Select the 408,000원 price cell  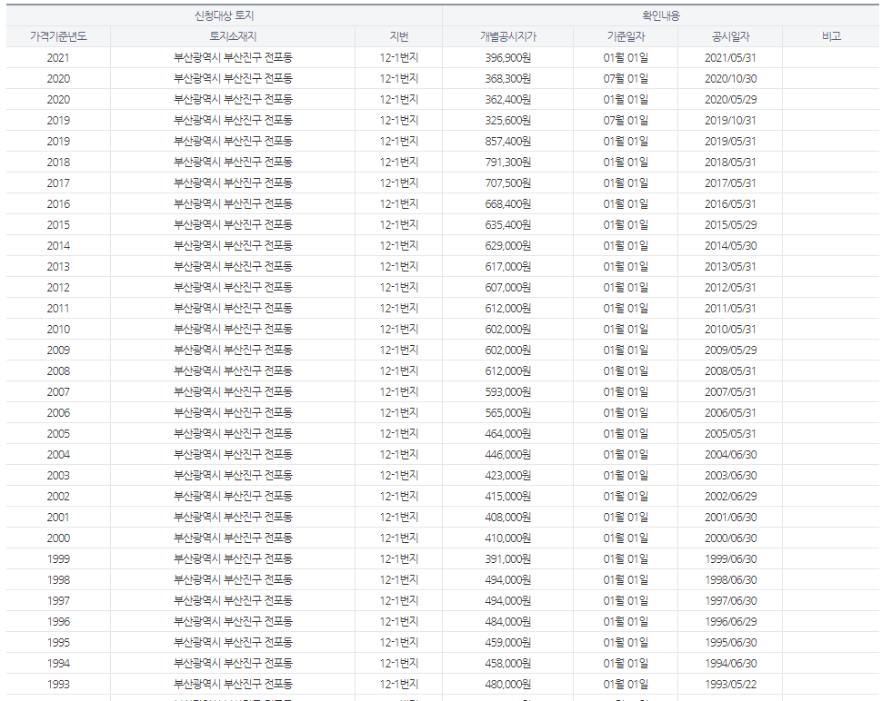508,517
